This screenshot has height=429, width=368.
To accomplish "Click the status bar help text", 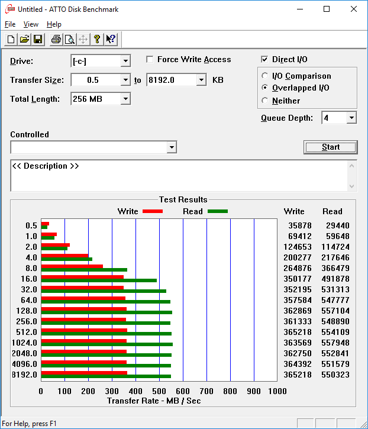I will 29,424.
